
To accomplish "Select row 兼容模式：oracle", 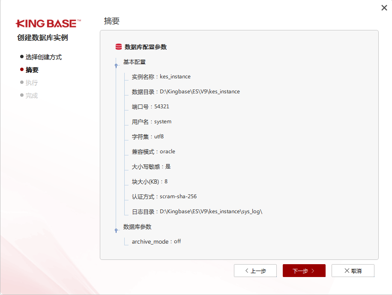I will point(153,152).
